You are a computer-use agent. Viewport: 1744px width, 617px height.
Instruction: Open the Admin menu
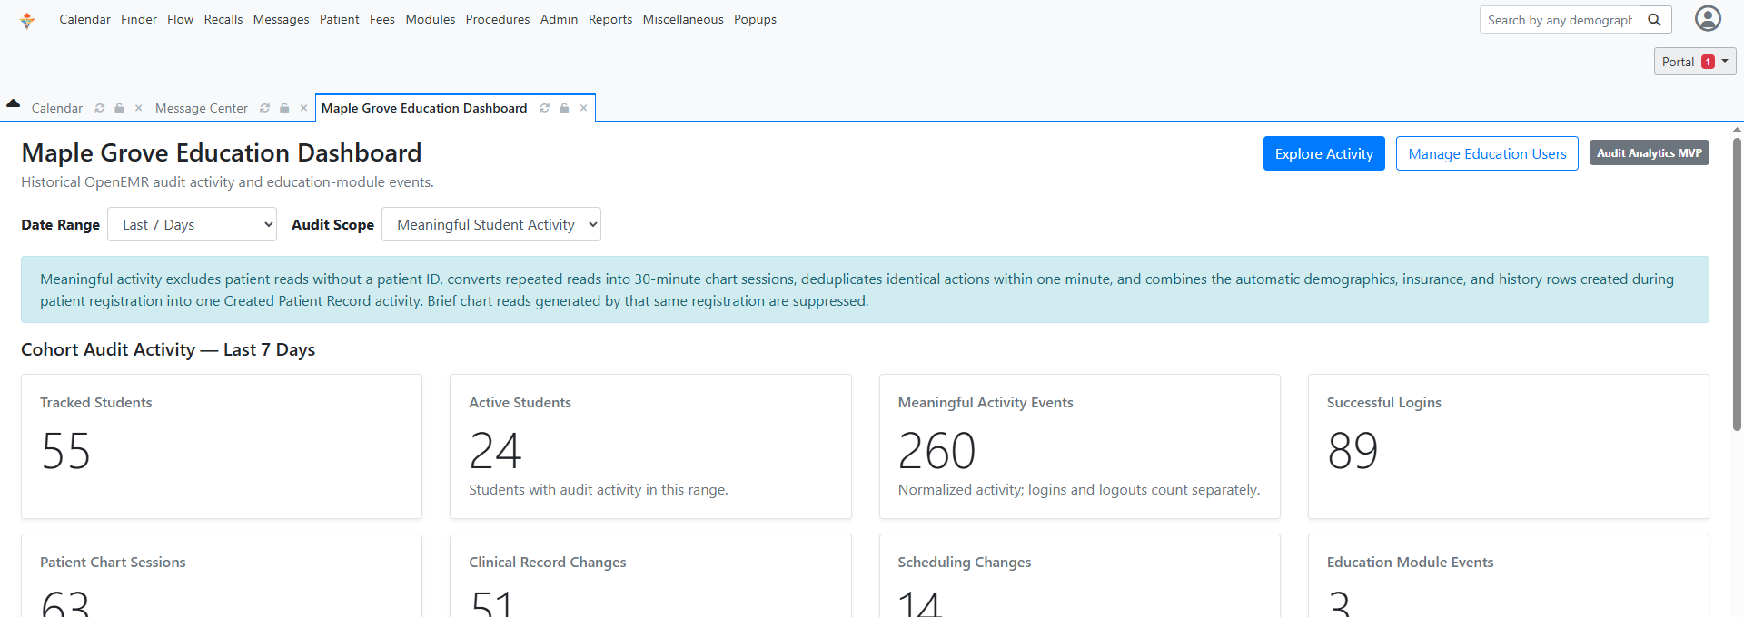pyautogui.click(x=559, y=19)
